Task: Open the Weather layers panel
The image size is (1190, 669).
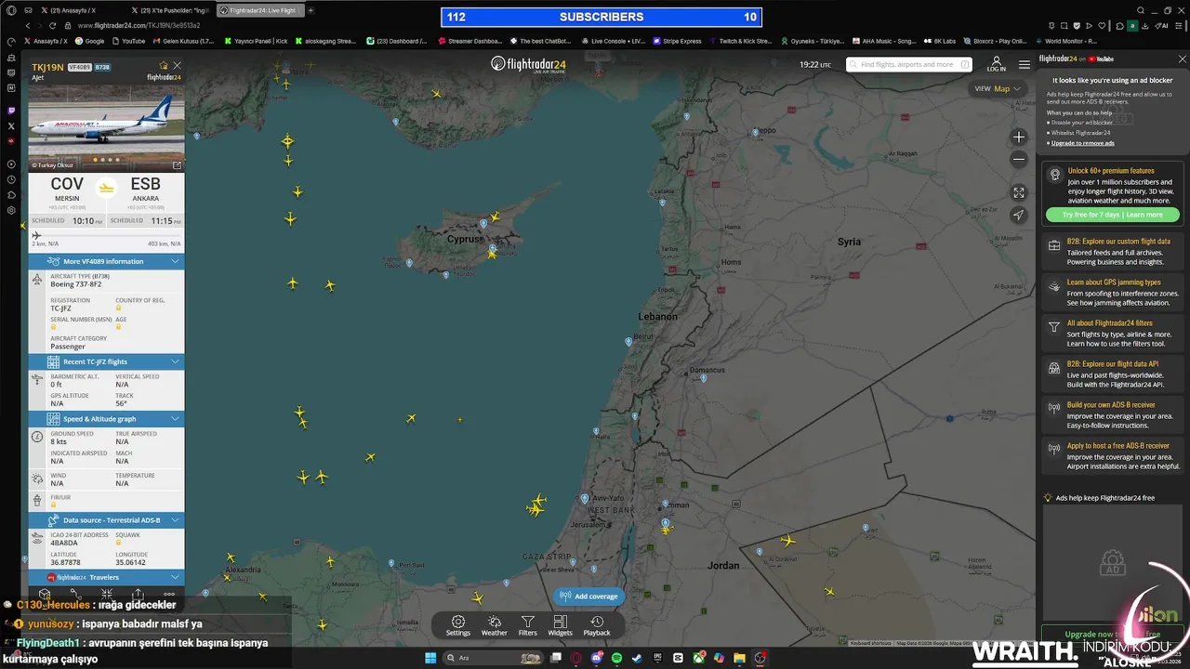Action: pyautogui.click(x=495, y=625)
